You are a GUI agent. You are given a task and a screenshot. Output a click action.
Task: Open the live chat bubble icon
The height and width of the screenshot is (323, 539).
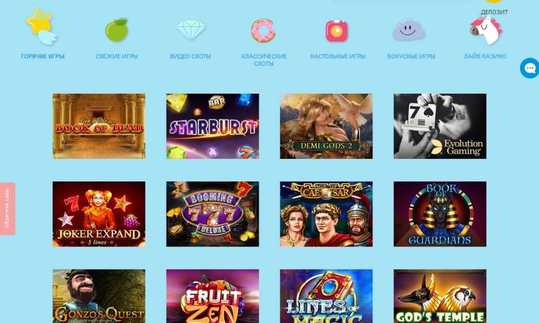(x=529, y=68)
